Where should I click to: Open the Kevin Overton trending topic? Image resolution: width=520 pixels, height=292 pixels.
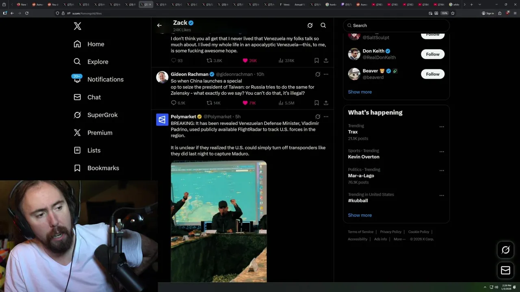364,157
